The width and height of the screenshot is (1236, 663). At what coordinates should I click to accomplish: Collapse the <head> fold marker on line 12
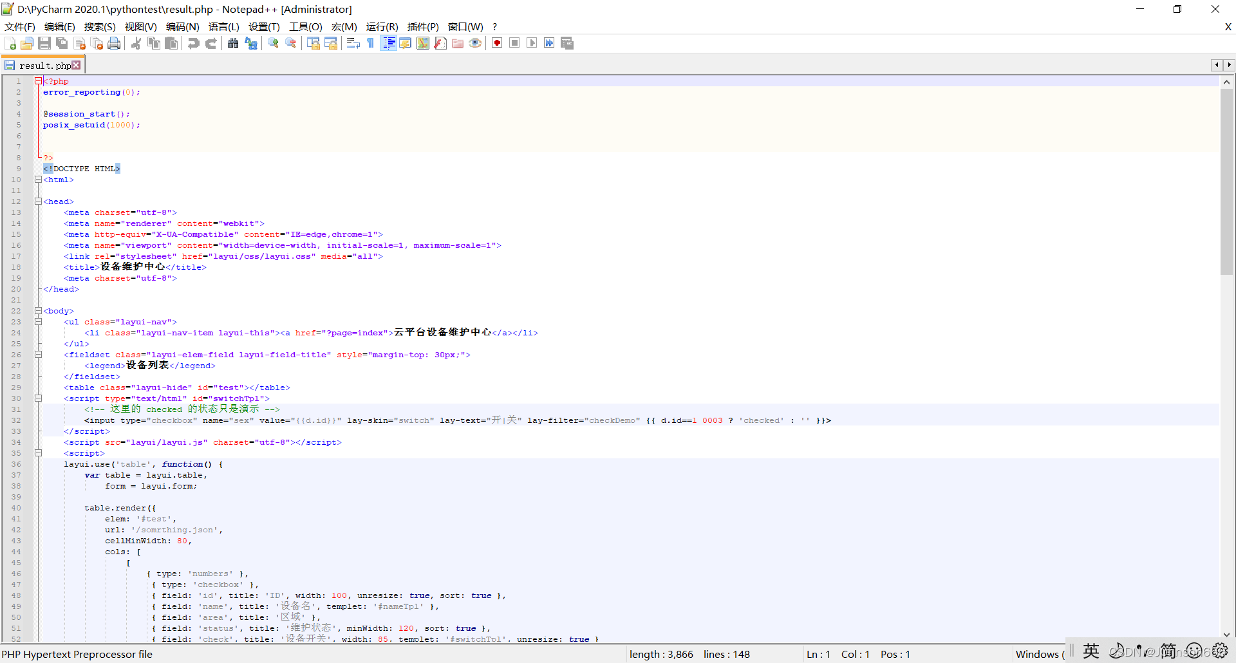click(x=38, y=201)
